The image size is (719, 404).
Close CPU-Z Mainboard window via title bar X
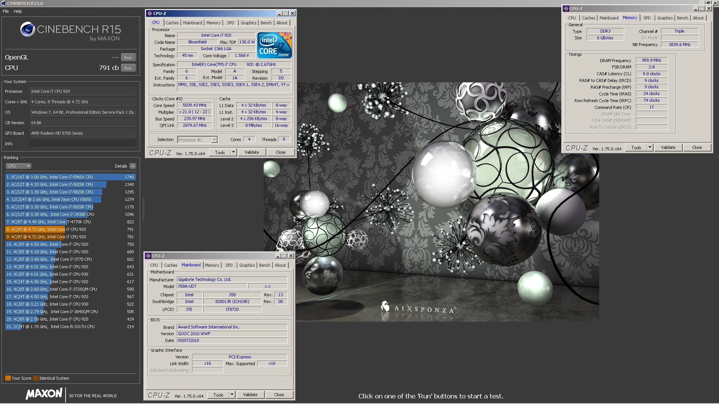[x=291, y=256]
